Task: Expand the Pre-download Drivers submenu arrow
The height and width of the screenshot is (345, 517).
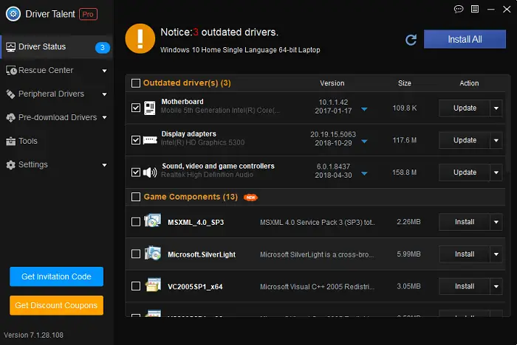Action: 105,117
